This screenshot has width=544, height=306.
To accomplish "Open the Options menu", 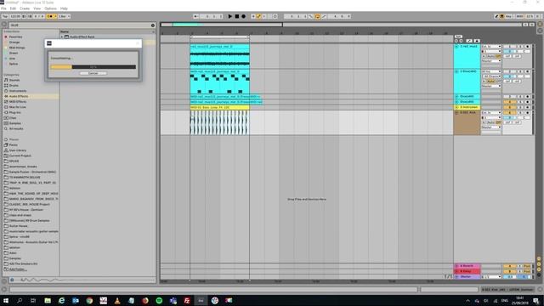I will [x=50, y=8].
